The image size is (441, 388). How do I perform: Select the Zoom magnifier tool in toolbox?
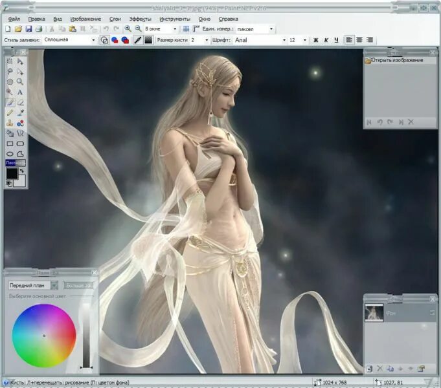[x=20, y=81]
